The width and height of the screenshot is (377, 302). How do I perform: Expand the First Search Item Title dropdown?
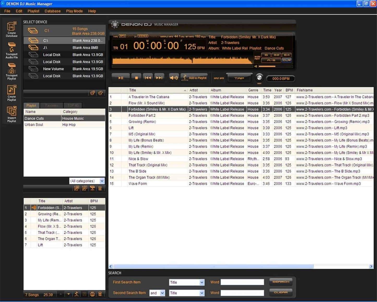coord(202,282)
